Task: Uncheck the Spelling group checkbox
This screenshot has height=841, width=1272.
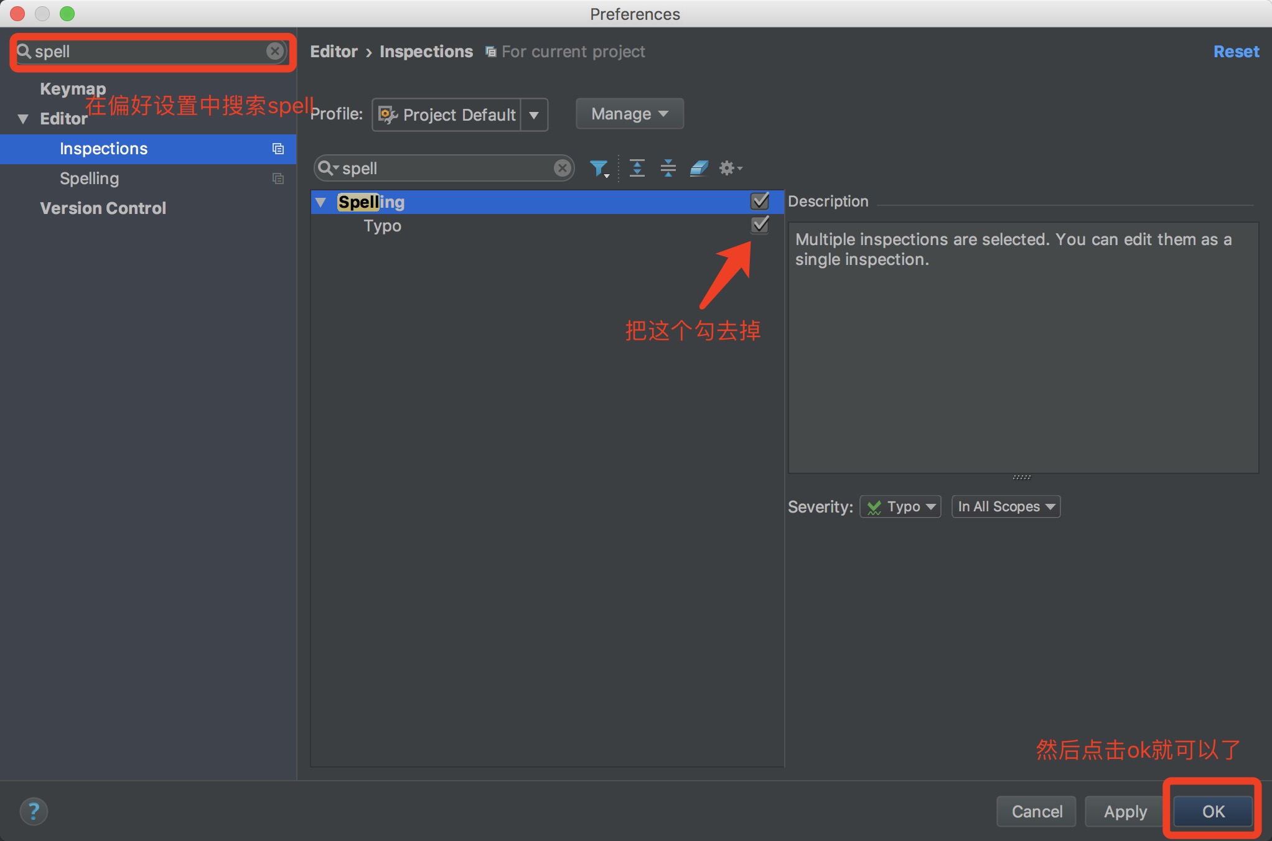Action: click(x=760, y=202)
